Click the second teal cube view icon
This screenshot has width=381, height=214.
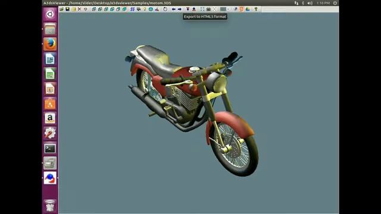coord(100,10)
